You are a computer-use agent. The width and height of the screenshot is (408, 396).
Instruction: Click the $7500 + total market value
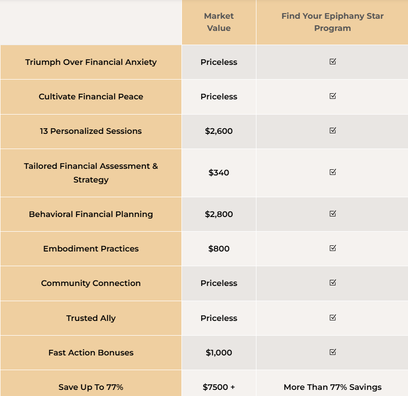click(219, 387)
